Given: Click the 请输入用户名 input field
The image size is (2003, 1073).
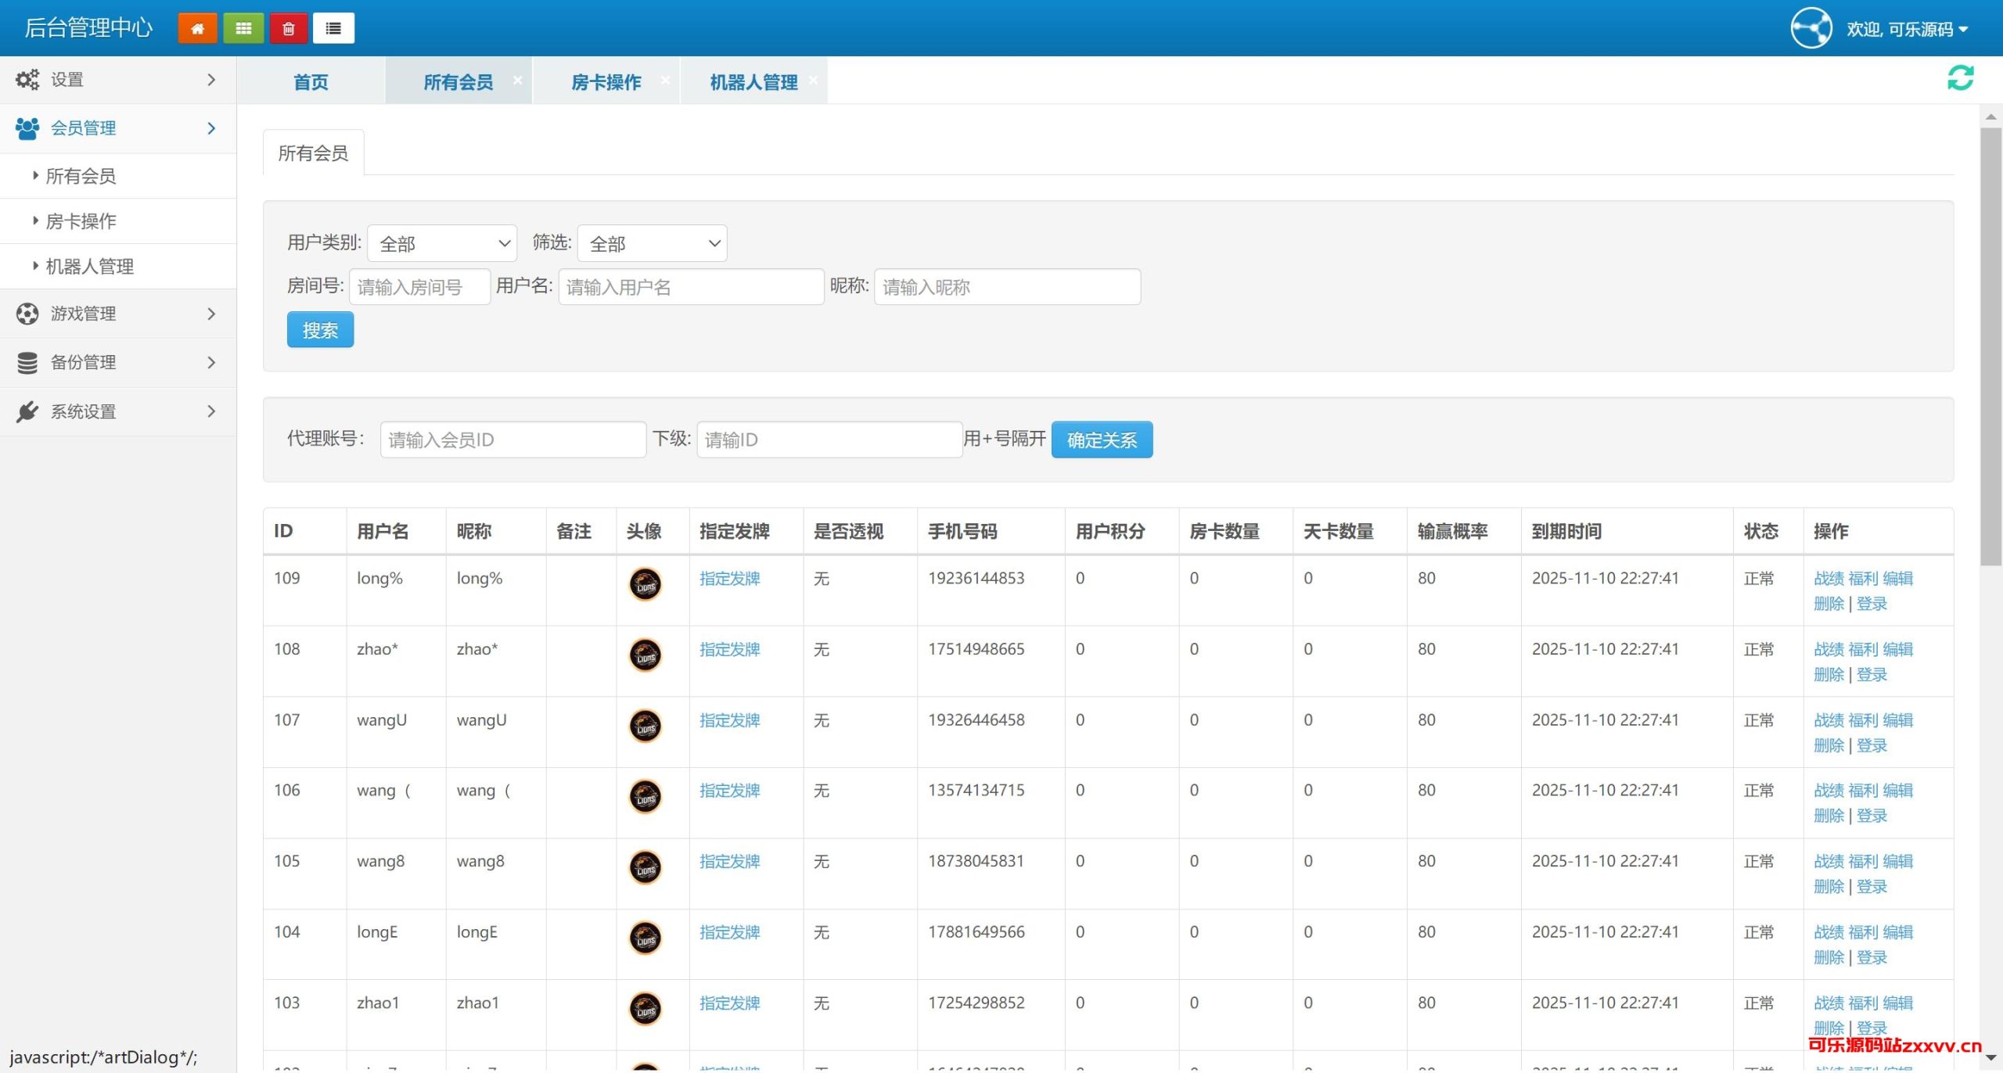Looking at the screenshot, I should [691, 287].
